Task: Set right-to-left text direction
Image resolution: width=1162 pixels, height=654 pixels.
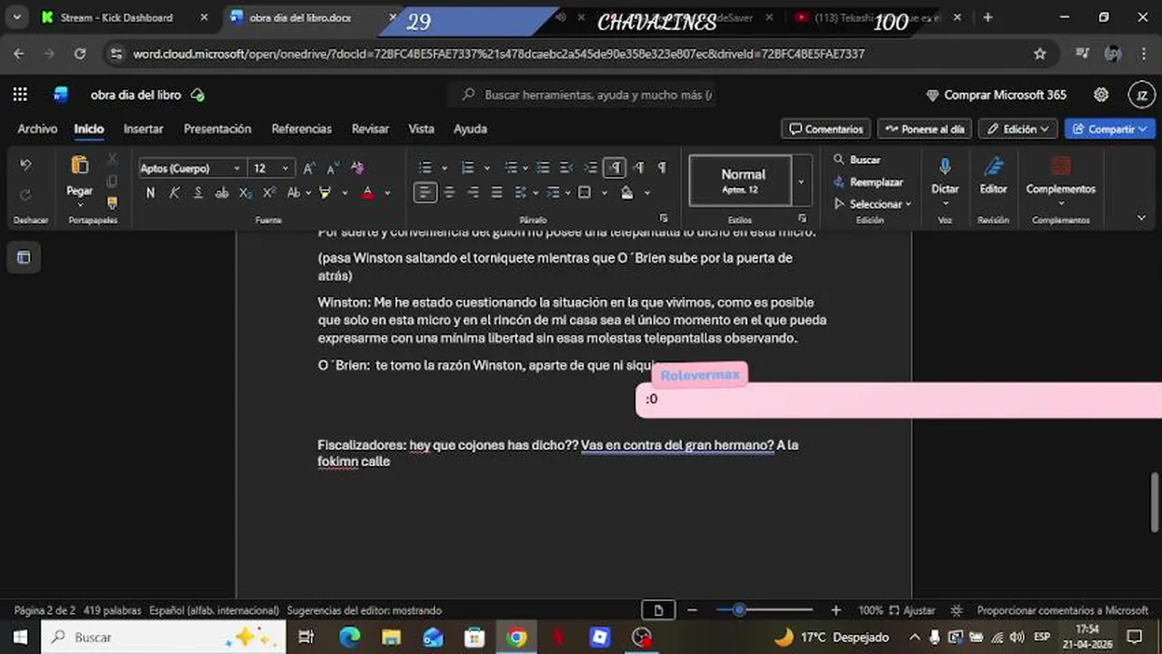Action: (639, 167)
